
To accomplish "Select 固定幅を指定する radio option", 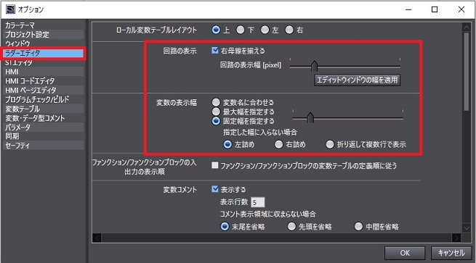I will coord(216,121).
